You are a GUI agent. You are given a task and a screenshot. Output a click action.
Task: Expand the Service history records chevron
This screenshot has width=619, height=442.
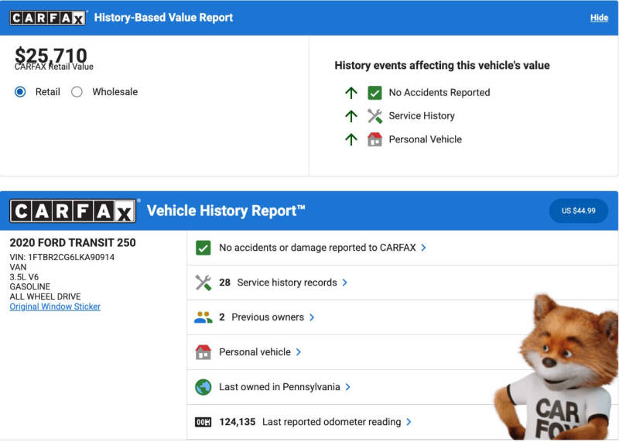click(344, 283)
